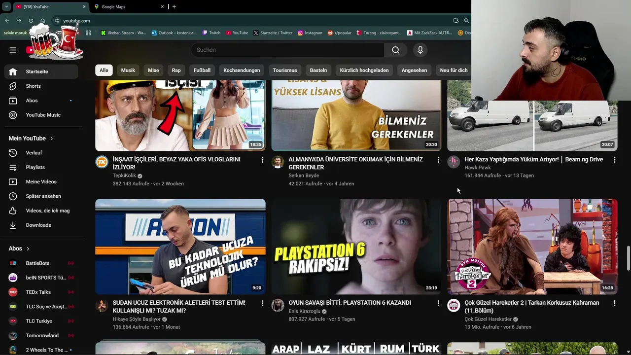631x355 pixels.
Task: Open the Outlook bookmark
Action: 174,33
